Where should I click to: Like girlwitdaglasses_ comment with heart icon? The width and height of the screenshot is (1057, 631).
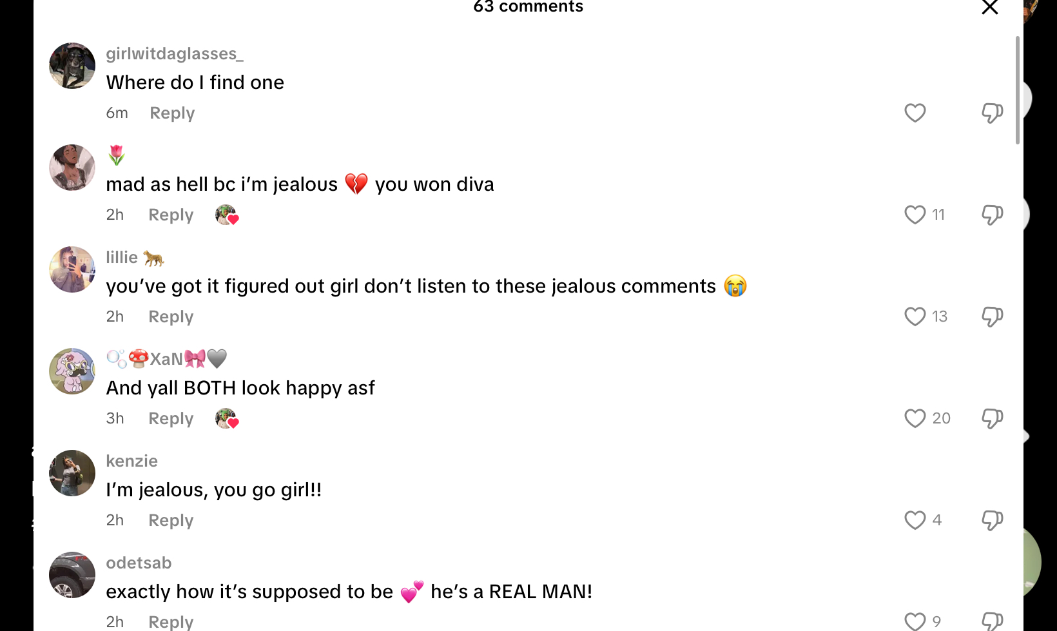(915, 113)
